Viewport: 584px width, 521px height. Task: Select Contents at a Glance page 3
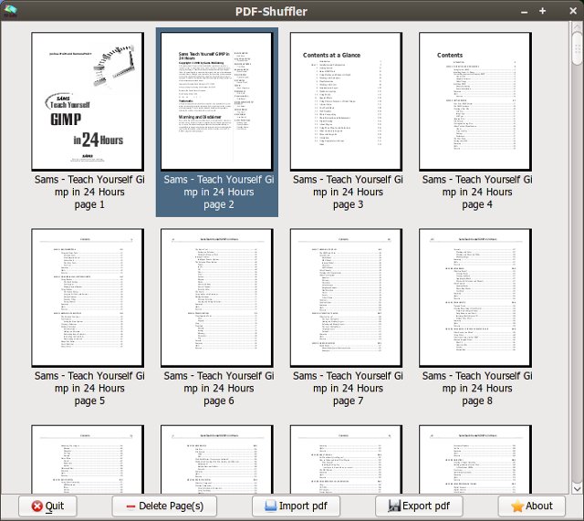(346, 100)
